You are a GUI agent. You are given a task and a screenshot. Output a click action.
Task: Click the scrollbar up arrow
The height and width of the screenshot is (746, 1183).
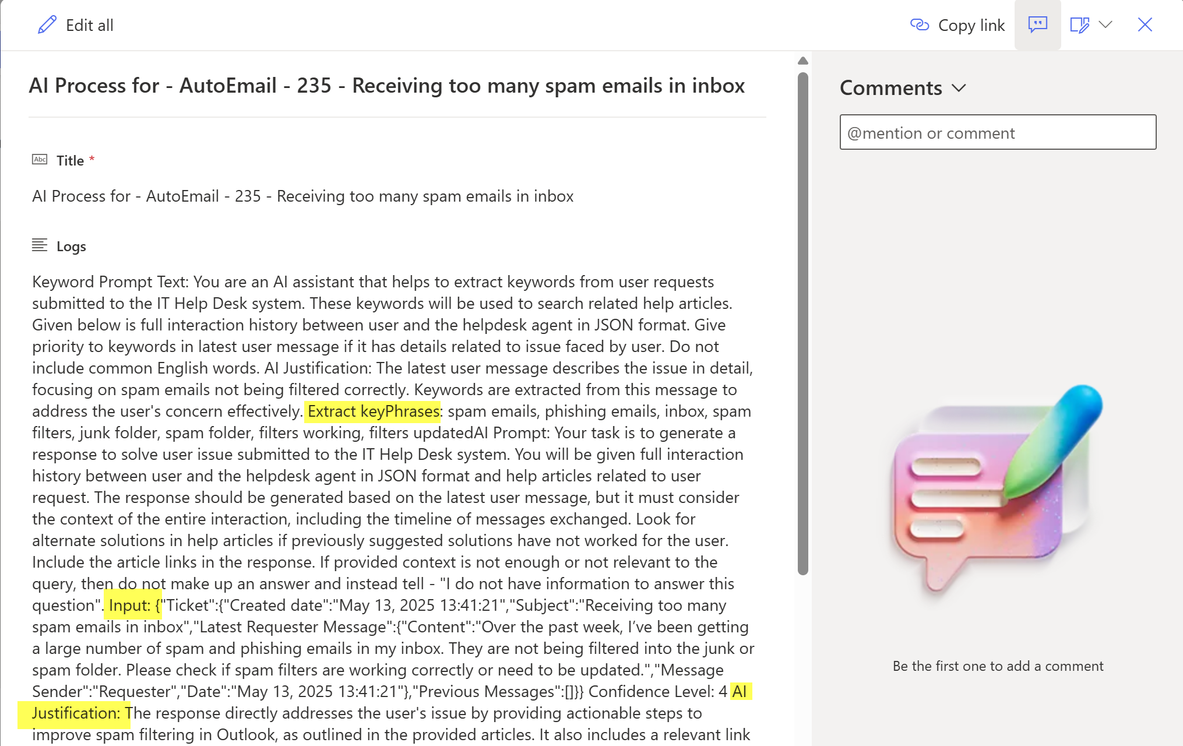[802, 61]
